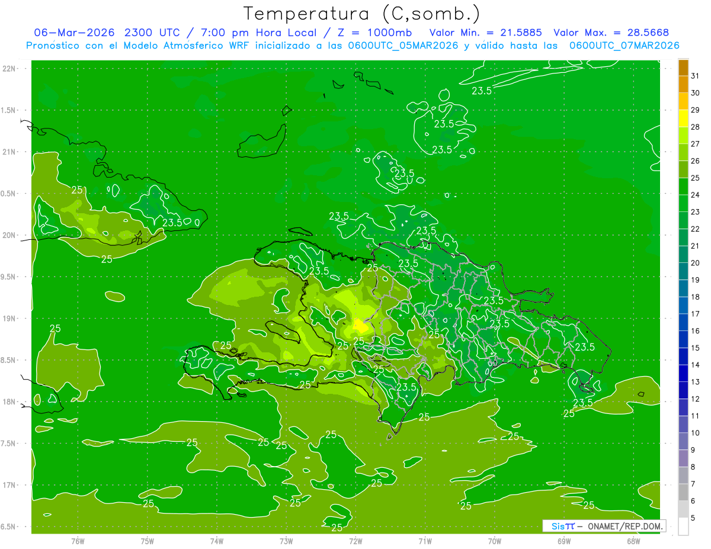This screenshot has width=711, height=549.
Task: Click longitude axis label "73W"
Action: [x=286, y=541]
